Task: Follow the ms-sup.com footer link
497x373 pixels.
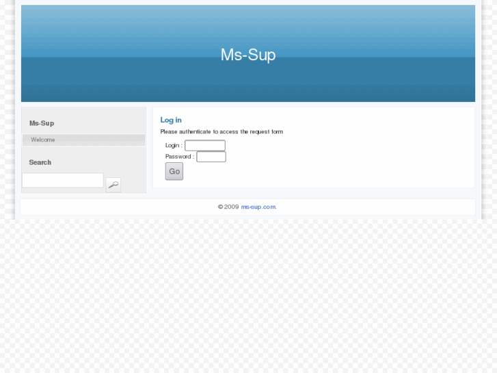Action: click(x=258, y=207)
